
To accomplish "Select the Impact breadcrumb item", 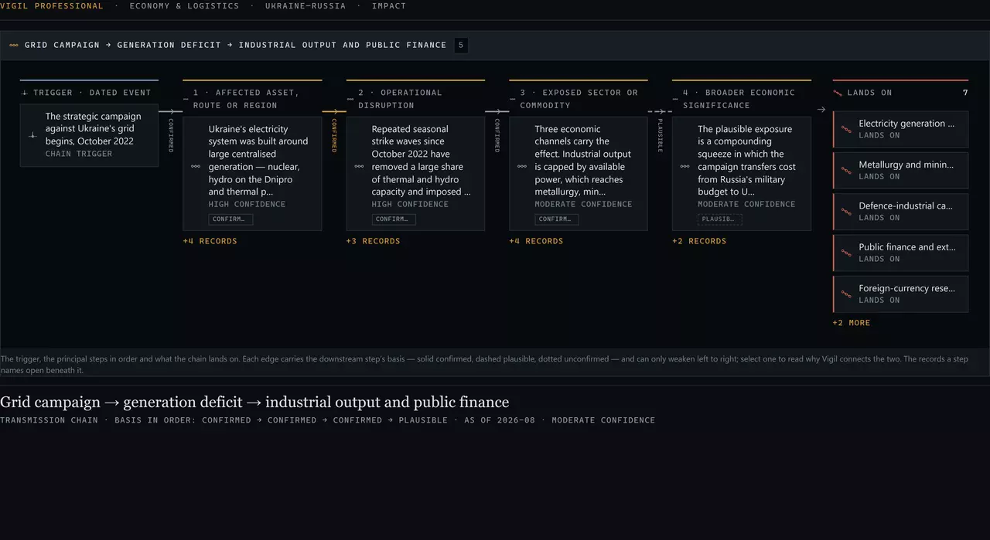I will [388, 6].
